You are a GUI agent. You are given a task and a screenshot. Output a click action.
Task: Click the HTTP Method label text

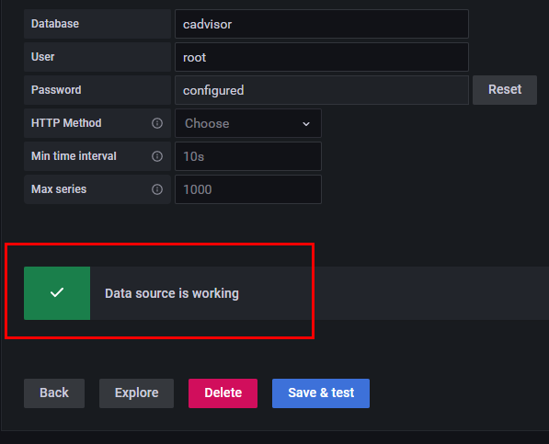click(66, 123)
